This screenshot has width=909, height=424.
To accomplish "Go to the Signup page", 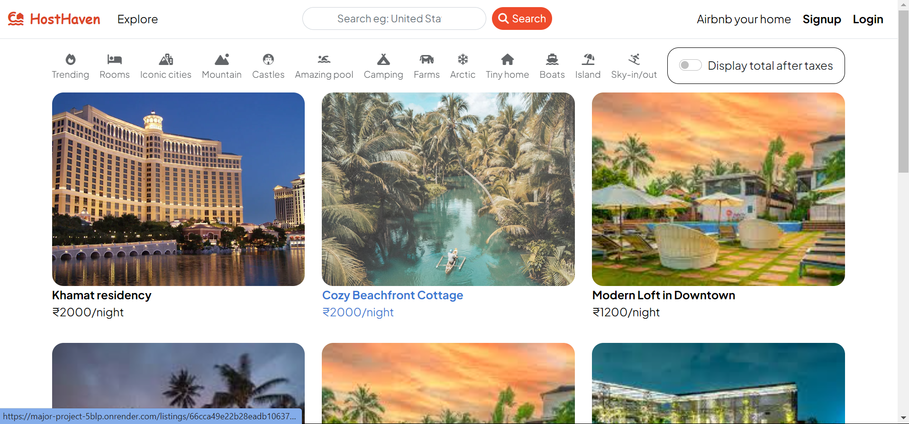I will [821, 19].
